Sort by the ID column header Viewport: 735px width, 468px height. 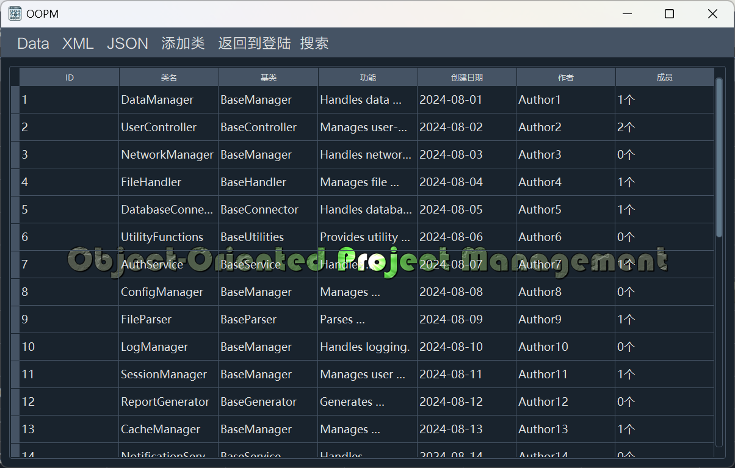click(x=70, y=77)
